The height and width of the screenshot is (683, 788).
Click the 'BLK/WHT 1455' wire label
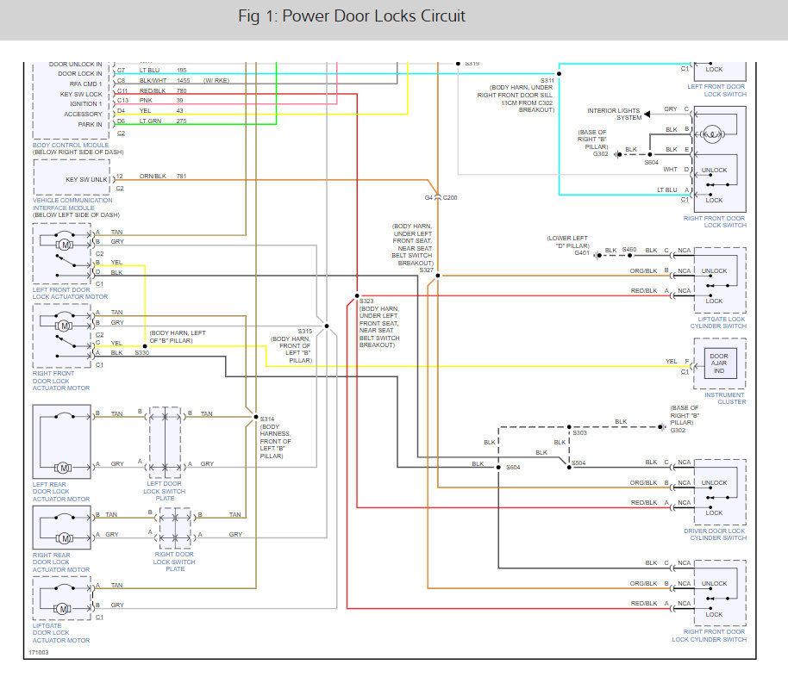(165, 81)
